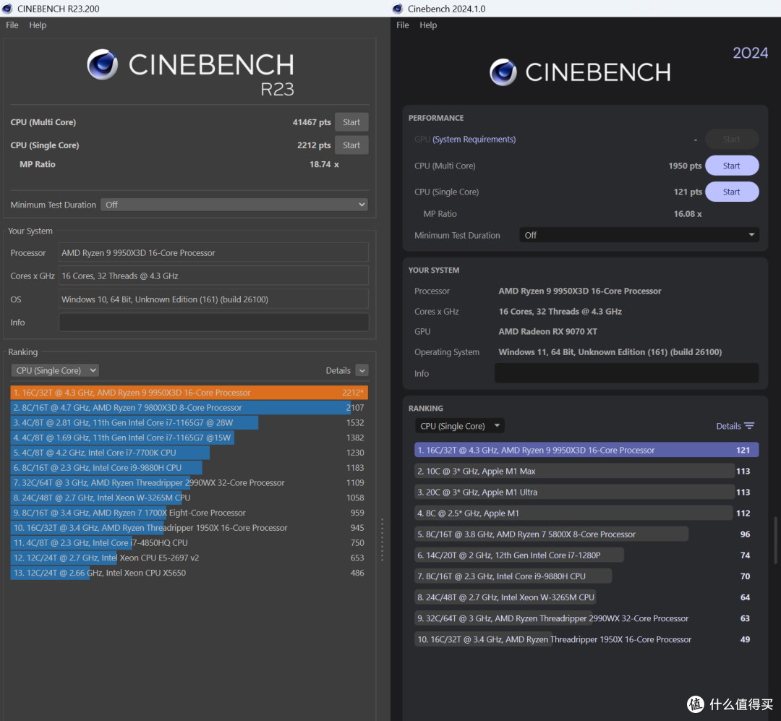The height and width of the screenshot is (721, 781).
Task: Click the 2024 multi core score 1950 pts
Action: pos(685,166)
